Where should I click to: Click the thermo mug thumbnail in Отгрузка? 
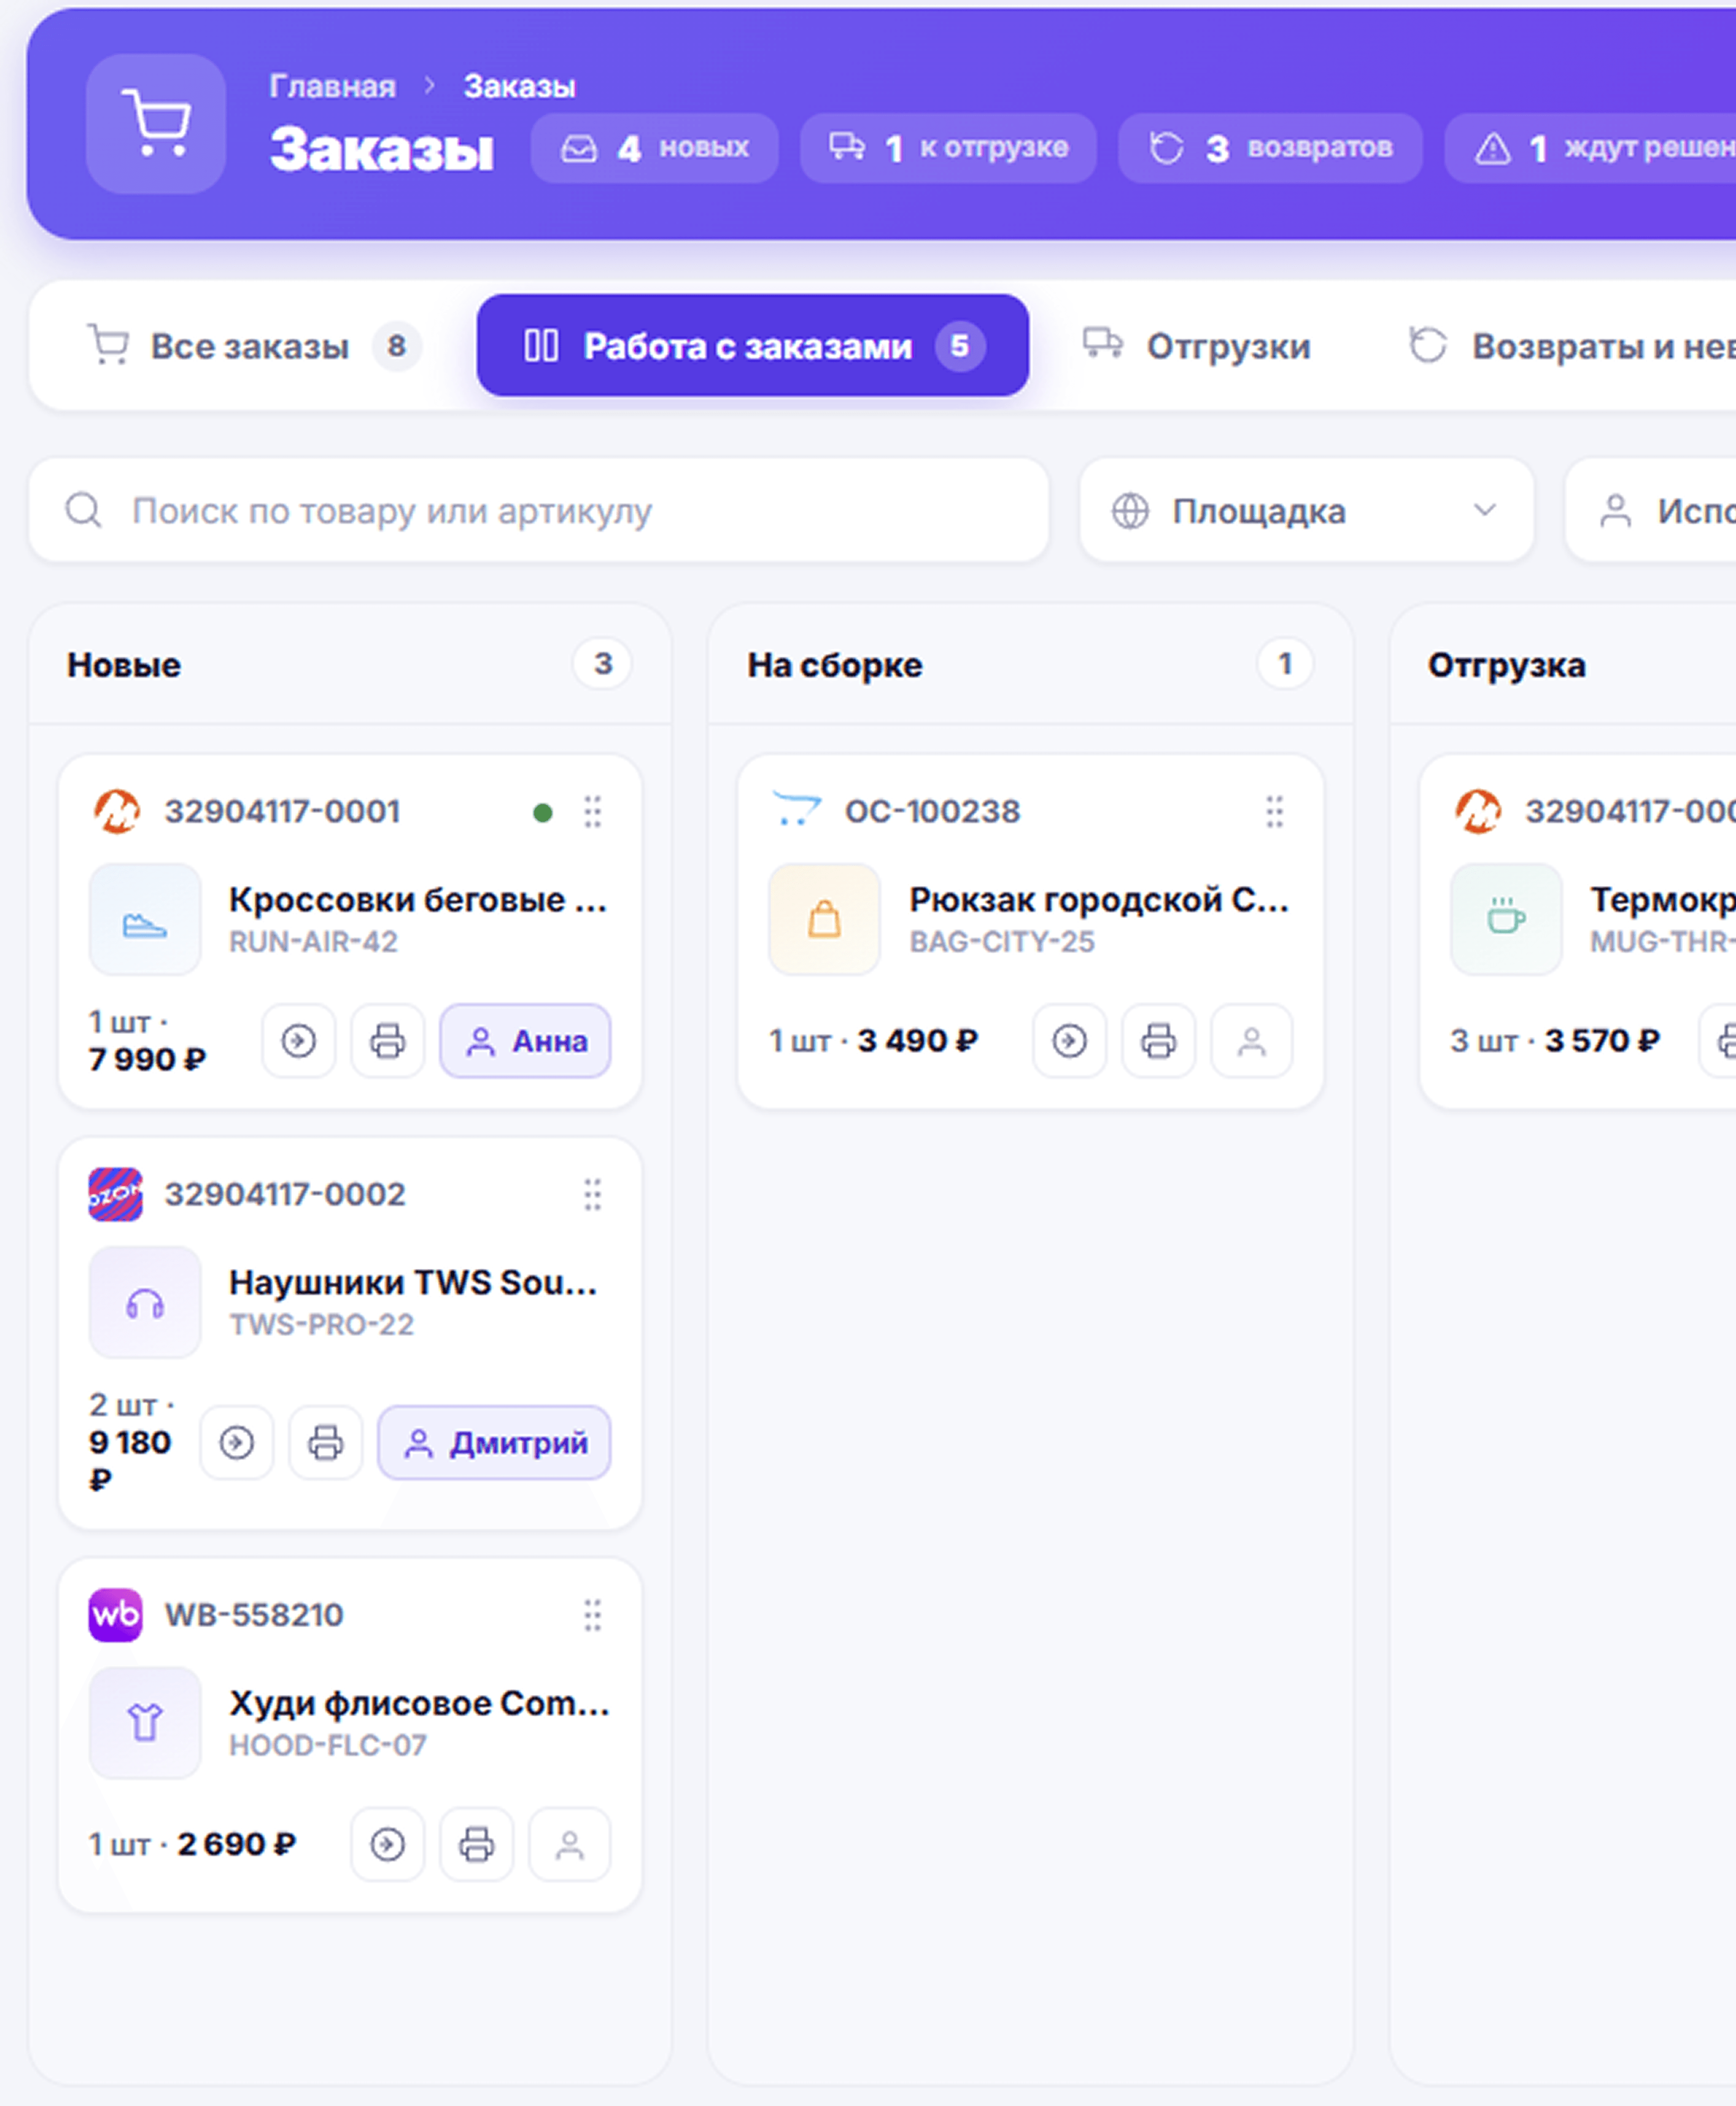click(1507, 919)
